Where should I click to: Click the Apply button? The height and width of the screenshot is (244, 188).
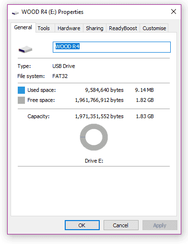(x=160, y=225)
